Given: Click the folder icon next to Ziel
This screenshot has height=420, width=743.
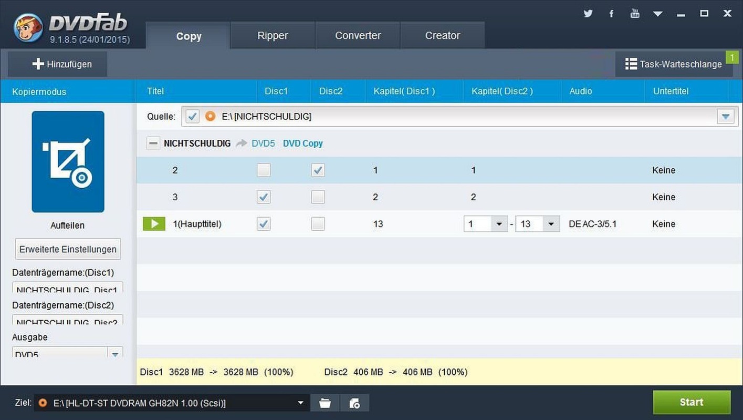Looking at the screenshot, I should point(325,403).
